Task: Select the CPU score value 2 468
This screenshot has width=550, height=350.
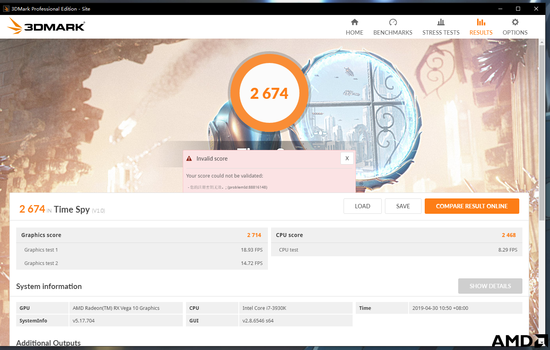Action: [x=509, y=235]
